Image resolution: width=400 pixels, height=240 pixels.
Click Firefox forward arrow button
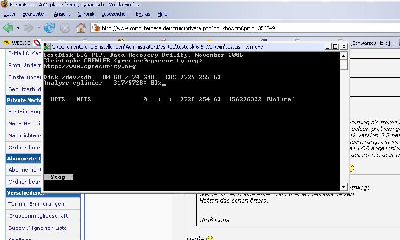coord(28,28)
